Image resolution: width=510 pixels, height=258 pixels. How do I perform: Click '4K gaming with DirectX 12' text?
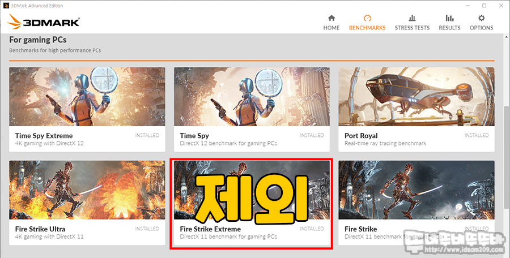(x=49, y=143)
